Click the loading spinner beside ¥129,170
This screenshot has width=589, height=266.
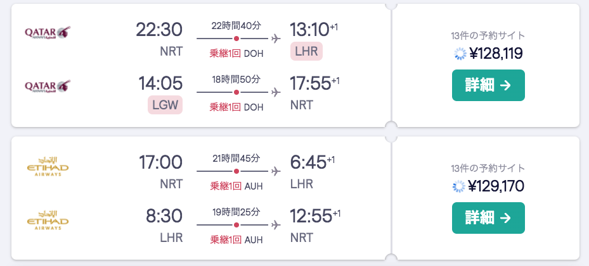coord(459,186)
